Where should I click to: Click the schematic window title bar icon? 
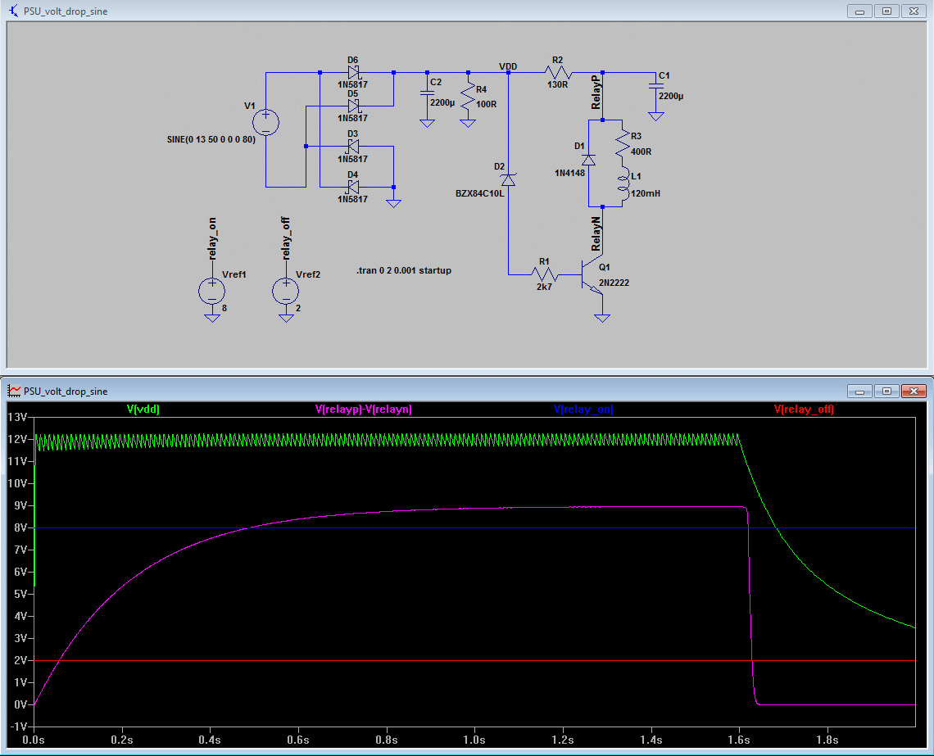(14, 11)
